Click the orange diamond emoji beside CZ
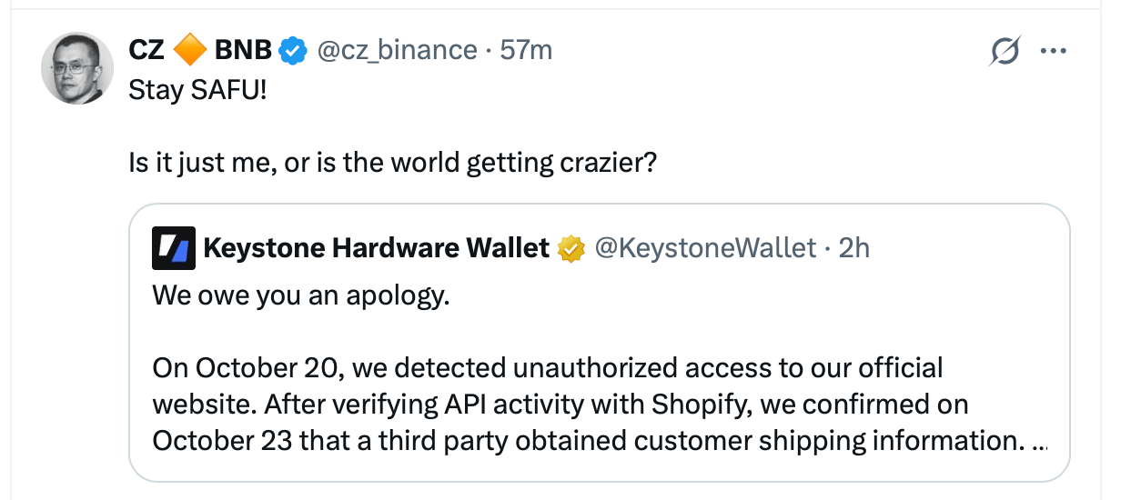The height and width of the screenshot is (500, 1121). [x=189, y=50]
